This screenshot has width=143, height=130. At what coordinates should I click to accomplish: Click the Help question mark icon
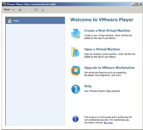(x=75, y=89)
